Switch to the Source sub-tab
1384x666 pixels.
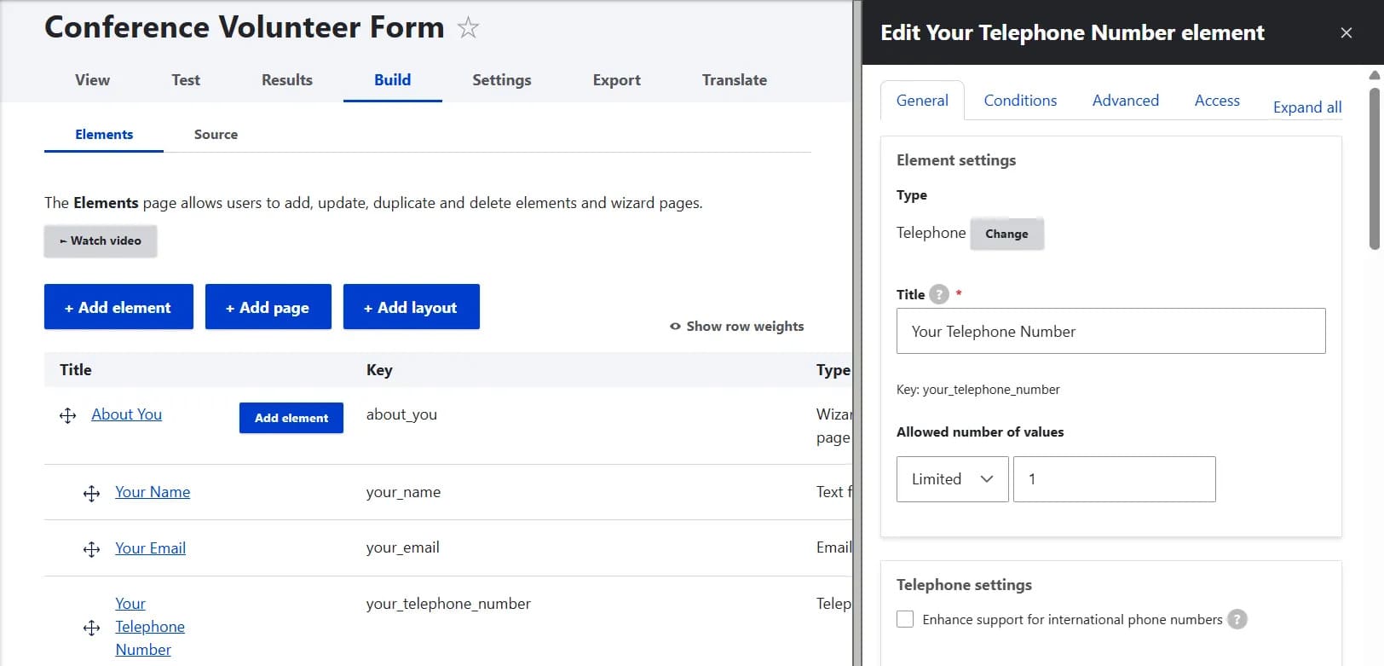click(x=216, y=135)
